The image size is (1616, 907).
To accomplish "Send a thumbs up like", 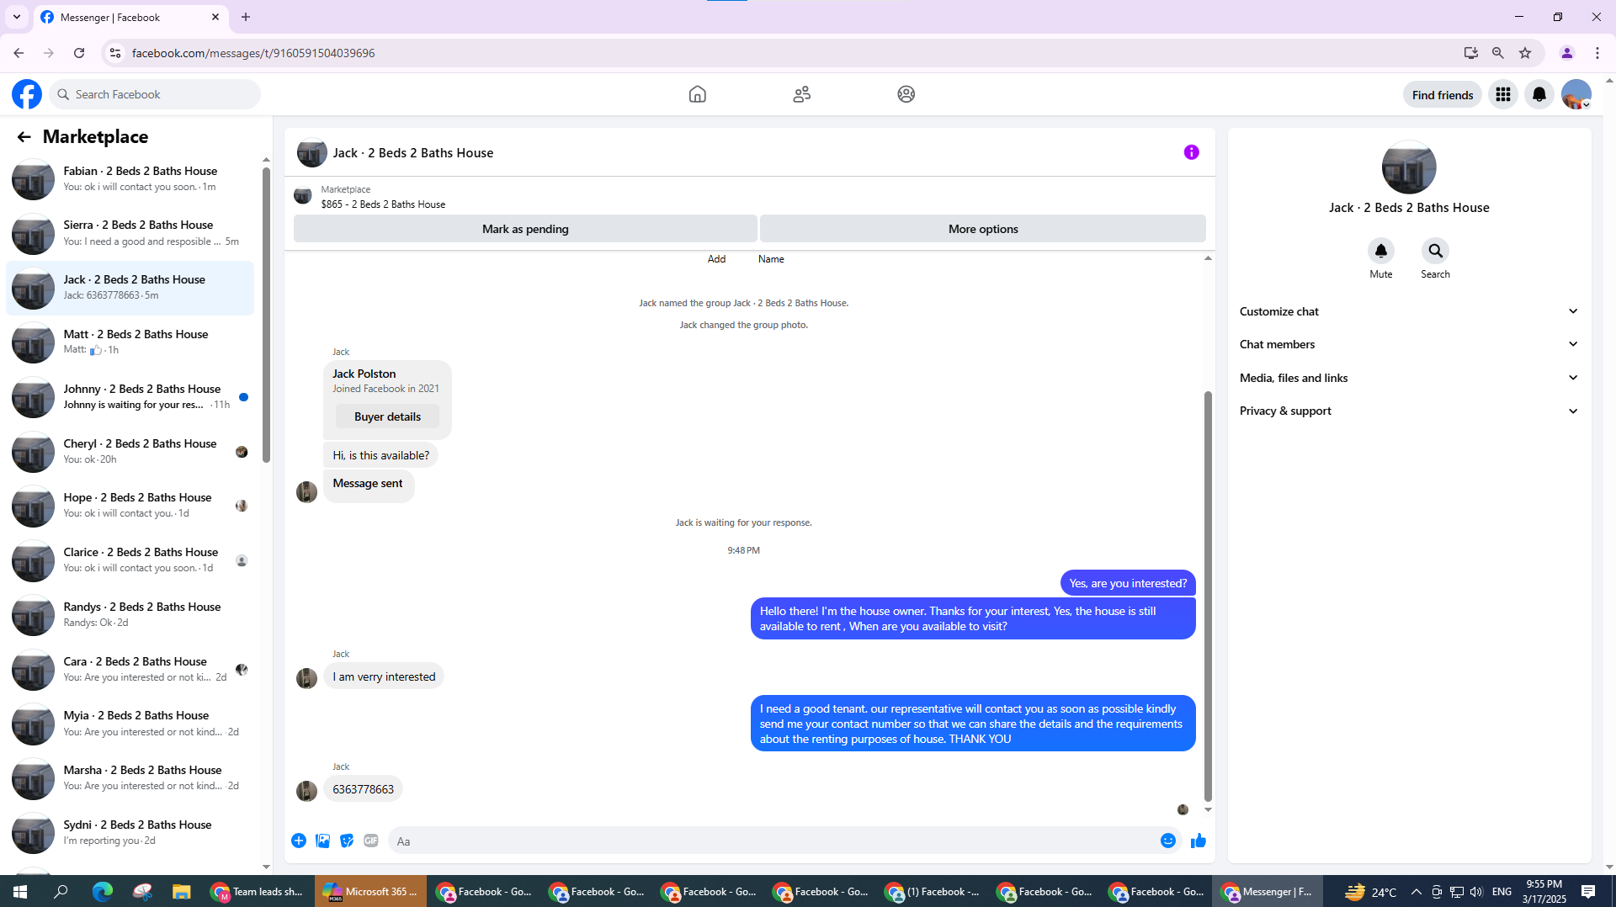I will [x=1199, y=841].
